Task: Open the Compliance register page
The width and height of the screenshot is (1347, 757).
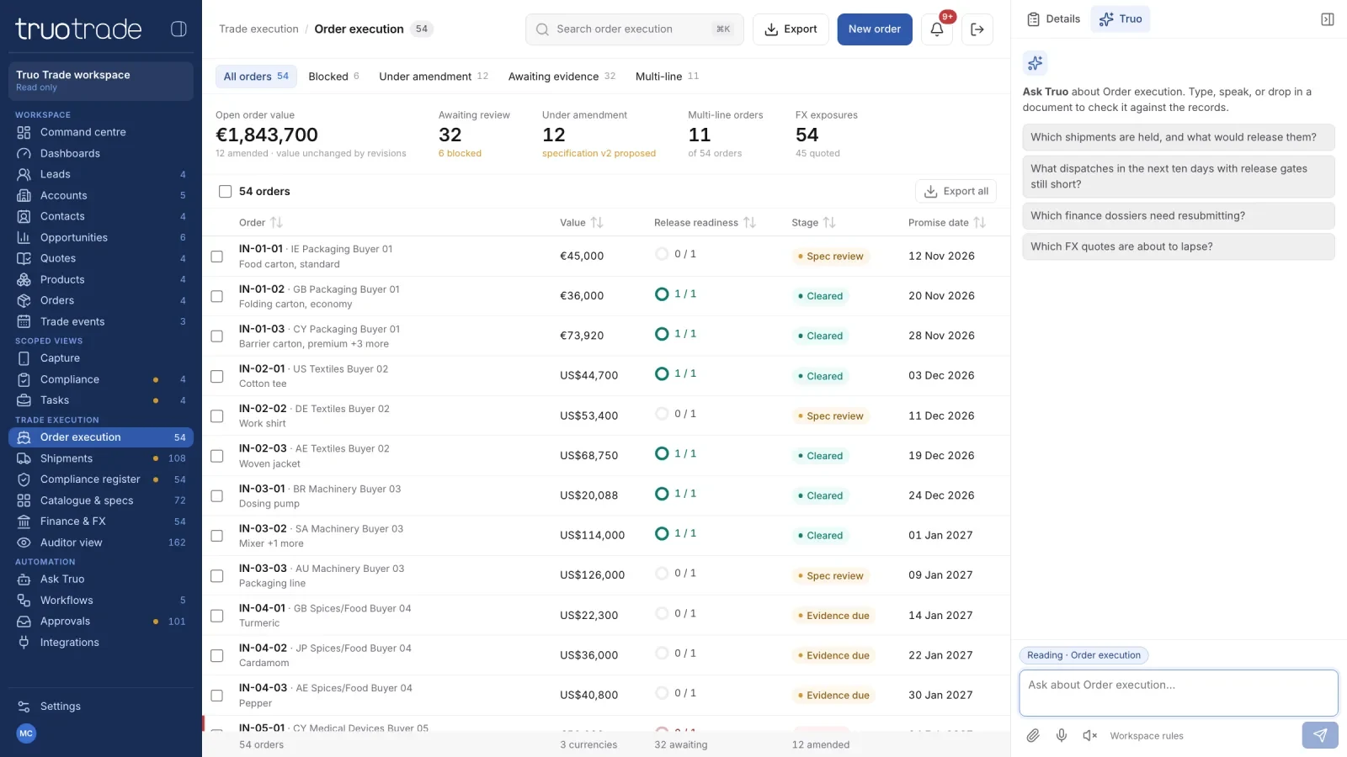Action: pos(101,479)
